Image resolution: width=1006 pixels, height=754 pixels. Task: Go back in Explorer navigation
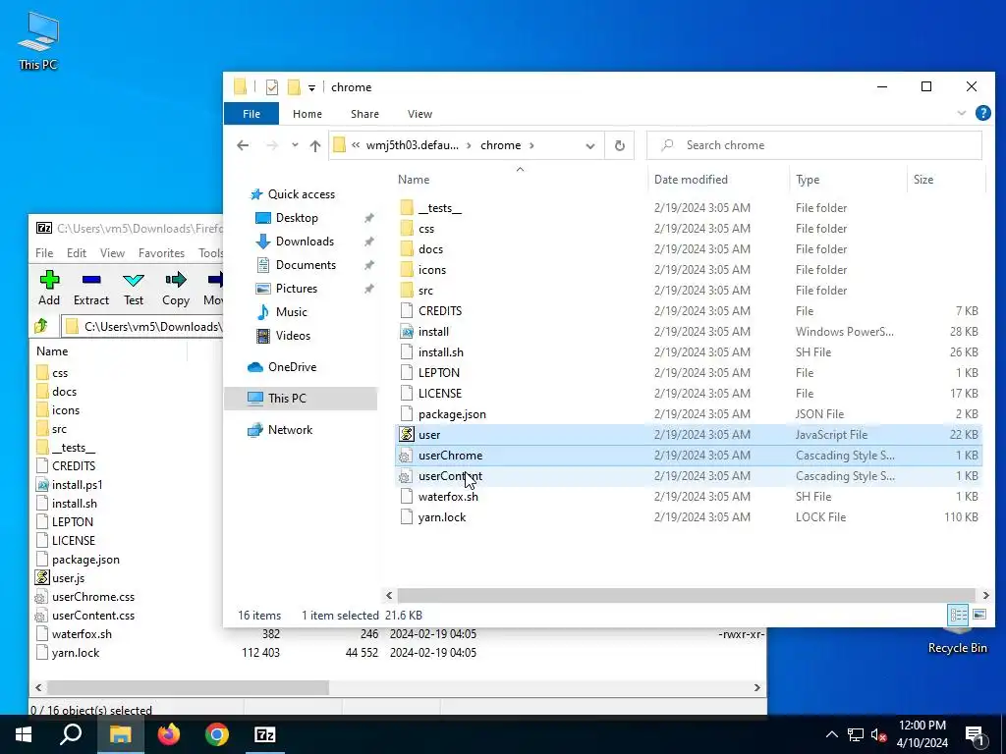[x=243, y=145]
